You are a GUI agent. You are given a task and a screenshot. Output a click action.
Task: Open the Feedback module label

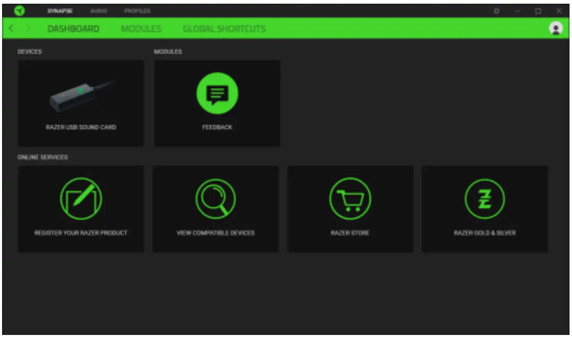tap(217, 127)
